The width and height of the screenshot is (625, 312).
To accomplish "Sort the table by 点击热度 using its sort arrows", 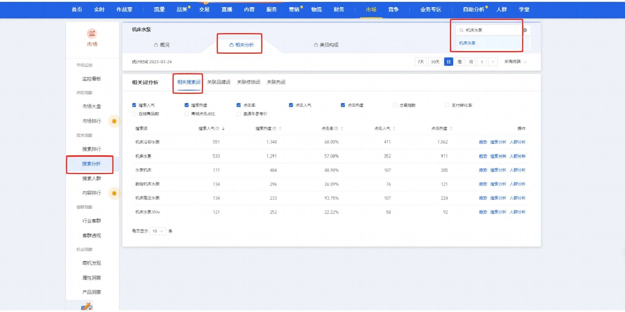I will 451,128.
